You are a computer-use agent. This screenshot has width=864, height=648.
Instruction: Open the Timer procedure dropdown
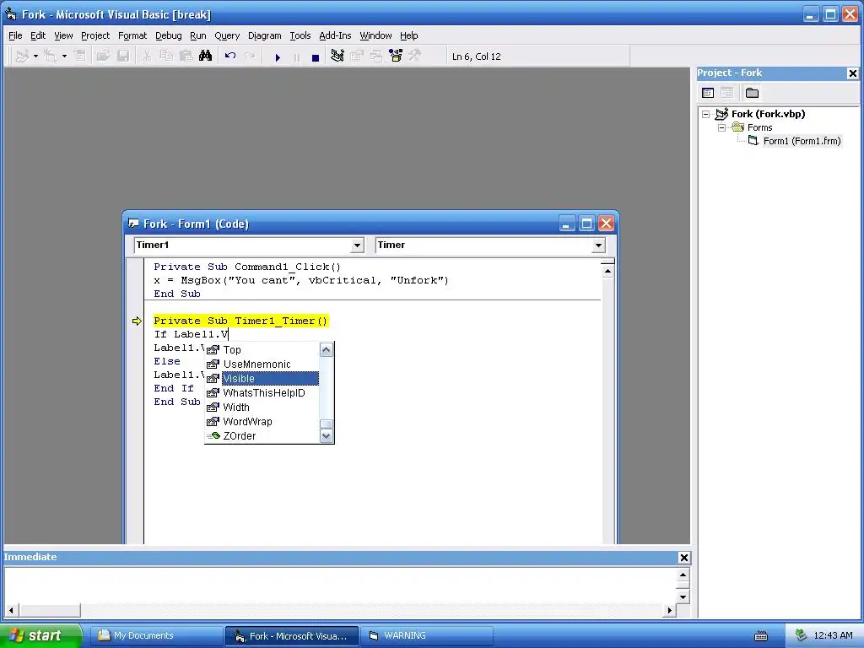[x=598, y=246]
